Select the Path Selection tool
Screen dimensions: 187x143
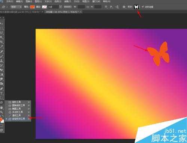click(x=1, y=98)
